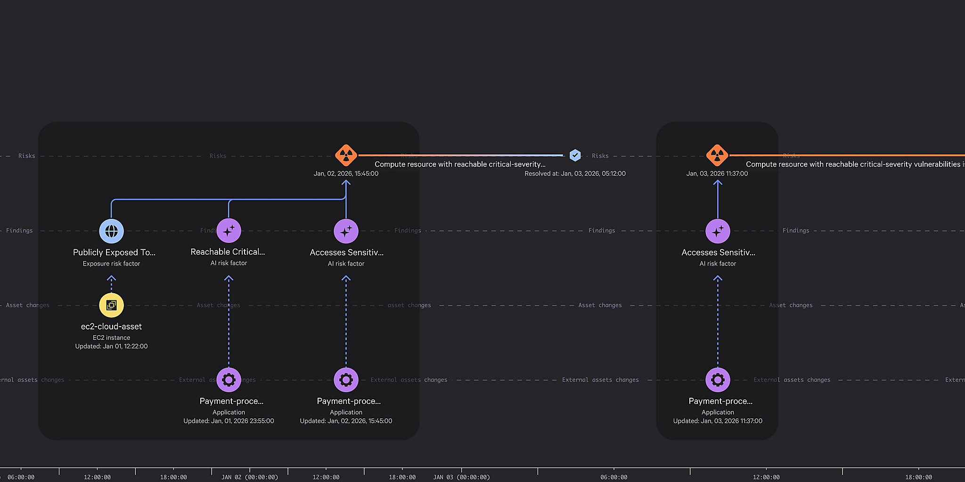Click the orange risk icon dated Jan 03 11:37
The image size is (965, 482).
tap(717, 155)
